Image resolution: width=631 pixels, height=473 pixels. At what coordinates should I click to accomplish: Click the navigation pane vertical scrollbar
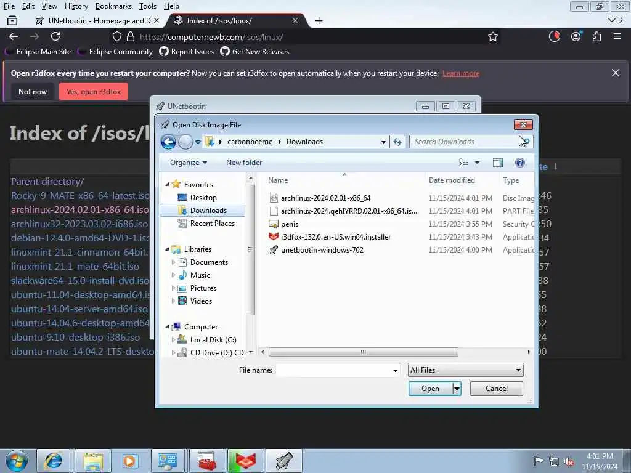[250, 249]
